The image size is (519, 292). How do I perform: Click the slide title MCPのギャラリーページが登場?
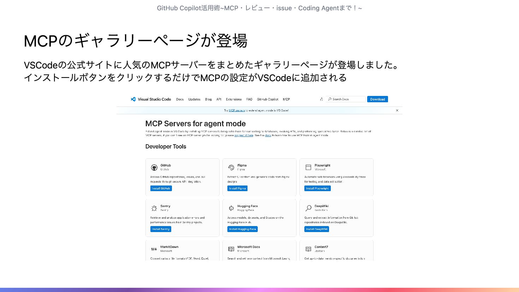136,41
